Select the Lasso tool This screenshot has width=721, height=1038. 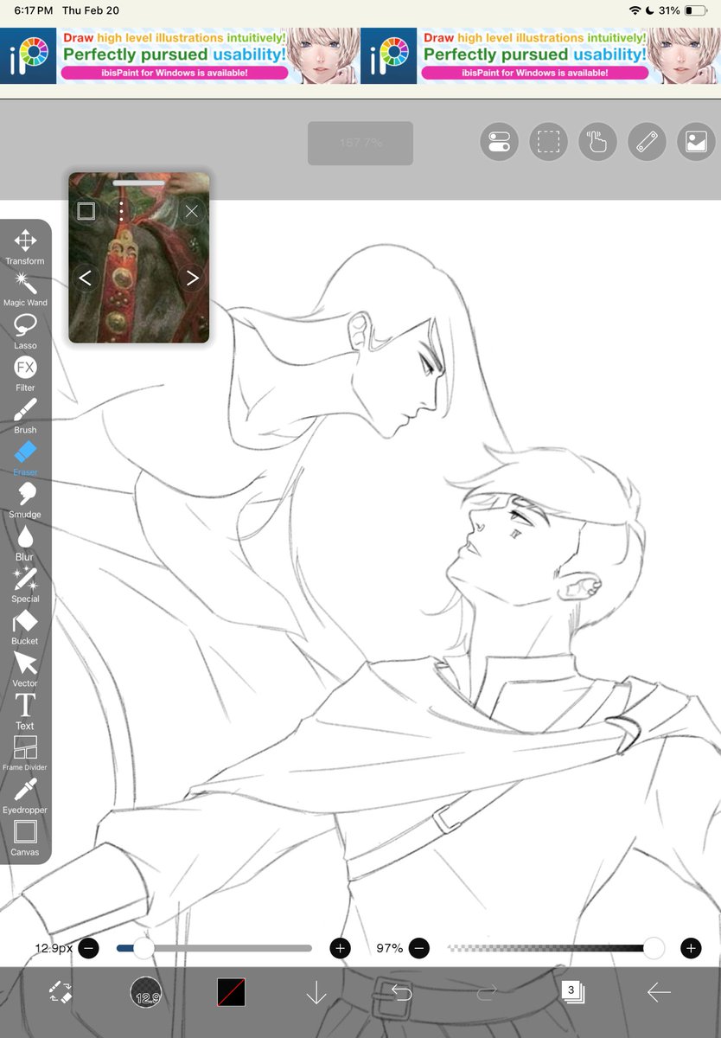click(x=25, y=331)
